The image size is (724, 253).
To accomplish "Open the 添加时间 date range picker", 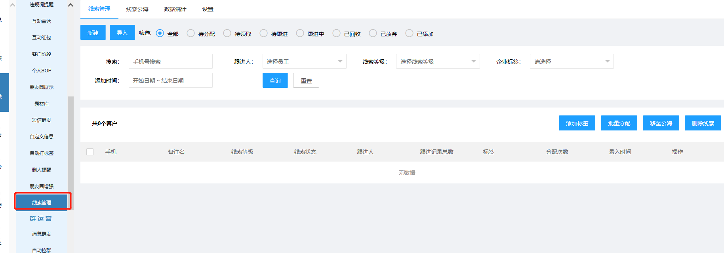I will pyautogui.click(x=171, y=81).
